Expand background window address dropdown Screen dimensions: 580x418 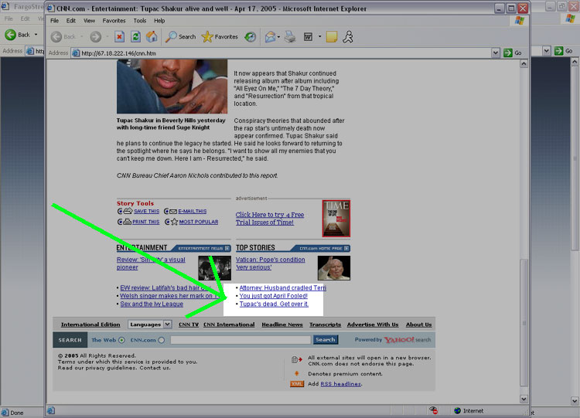click(x=546, y=51)
